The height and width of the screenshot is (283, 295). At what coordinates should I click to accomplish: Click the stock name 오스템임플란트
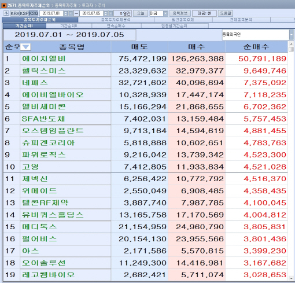(x=53, y=131)
